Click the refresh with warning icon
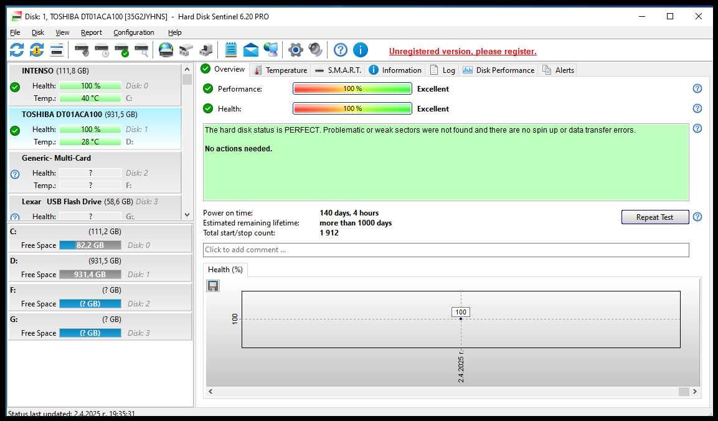Viewport: 718px width, 421px height. click(x=37, y=49)
